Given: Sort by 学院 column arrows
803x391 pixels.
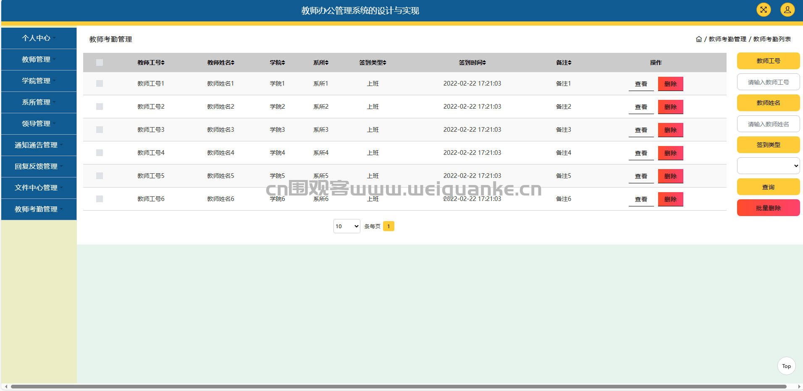Looking at the screenshot, I should click(x=283, y=63).
